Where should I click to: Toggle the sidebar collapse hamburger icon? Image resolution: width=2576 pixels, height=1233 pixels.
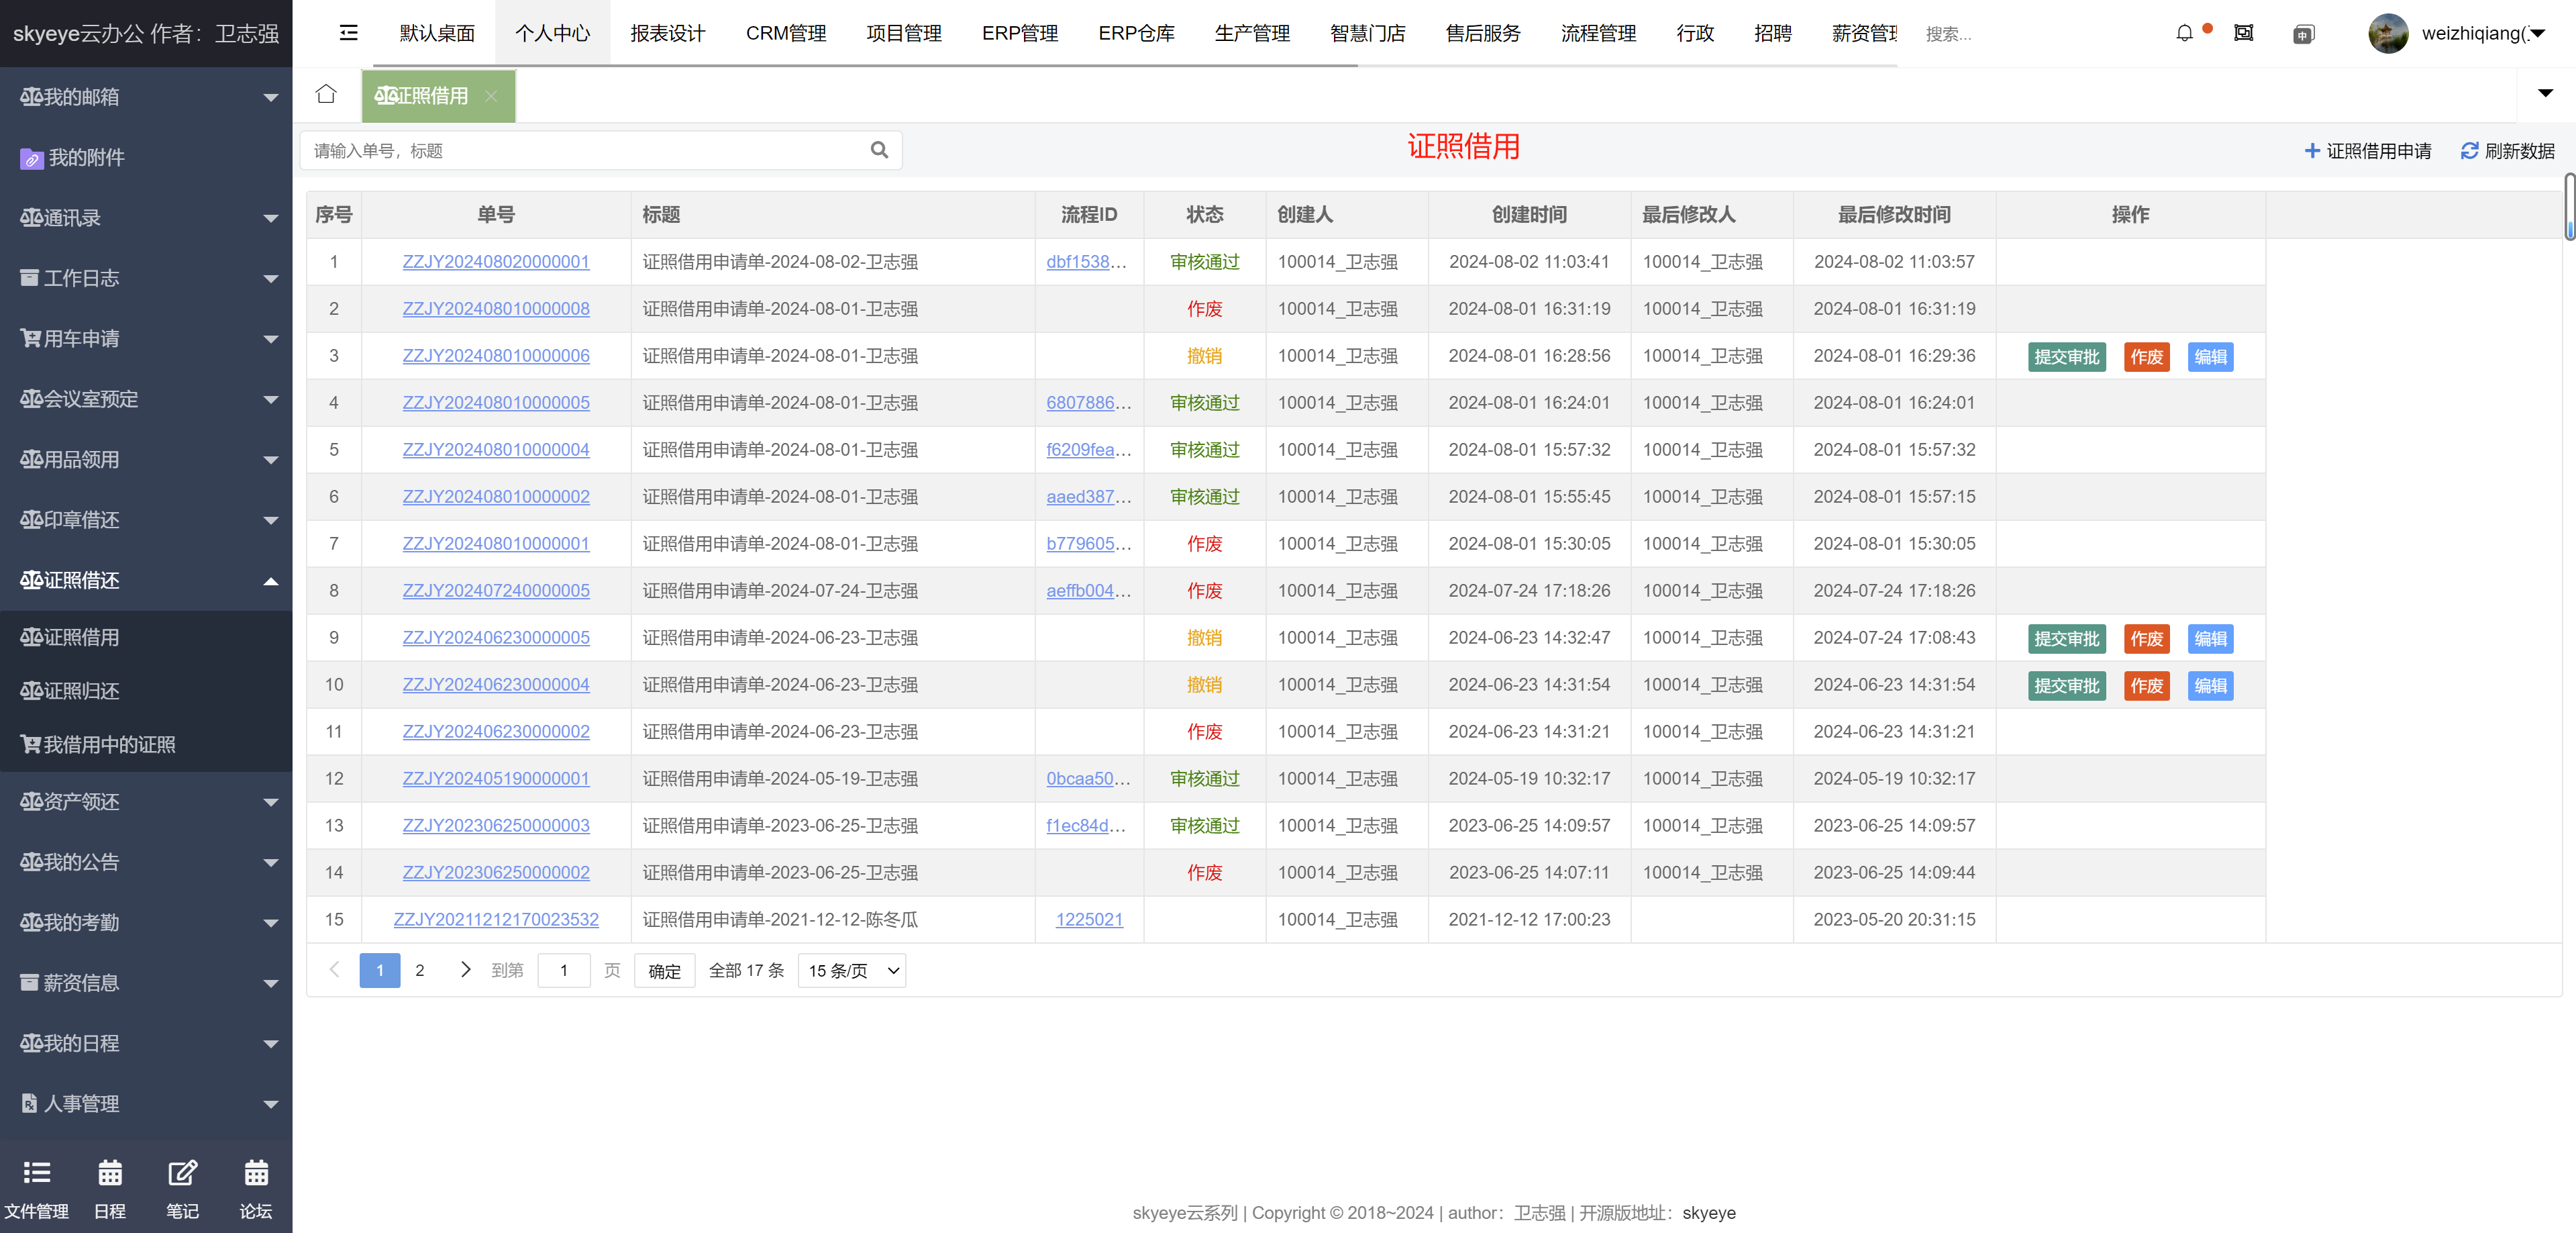point(348,33)
